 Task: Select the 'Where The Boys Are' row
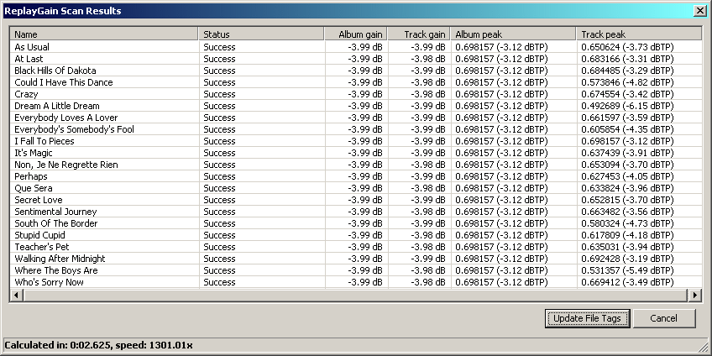click(x=355, y=270)
